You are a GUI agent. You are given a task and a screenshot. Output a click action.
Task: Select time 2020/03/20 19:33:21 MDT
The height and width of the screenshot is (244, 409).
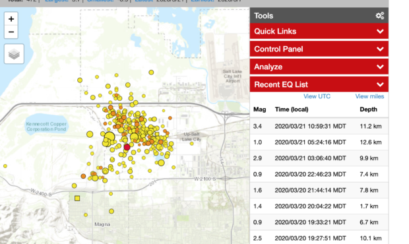[x=311, y=222]
